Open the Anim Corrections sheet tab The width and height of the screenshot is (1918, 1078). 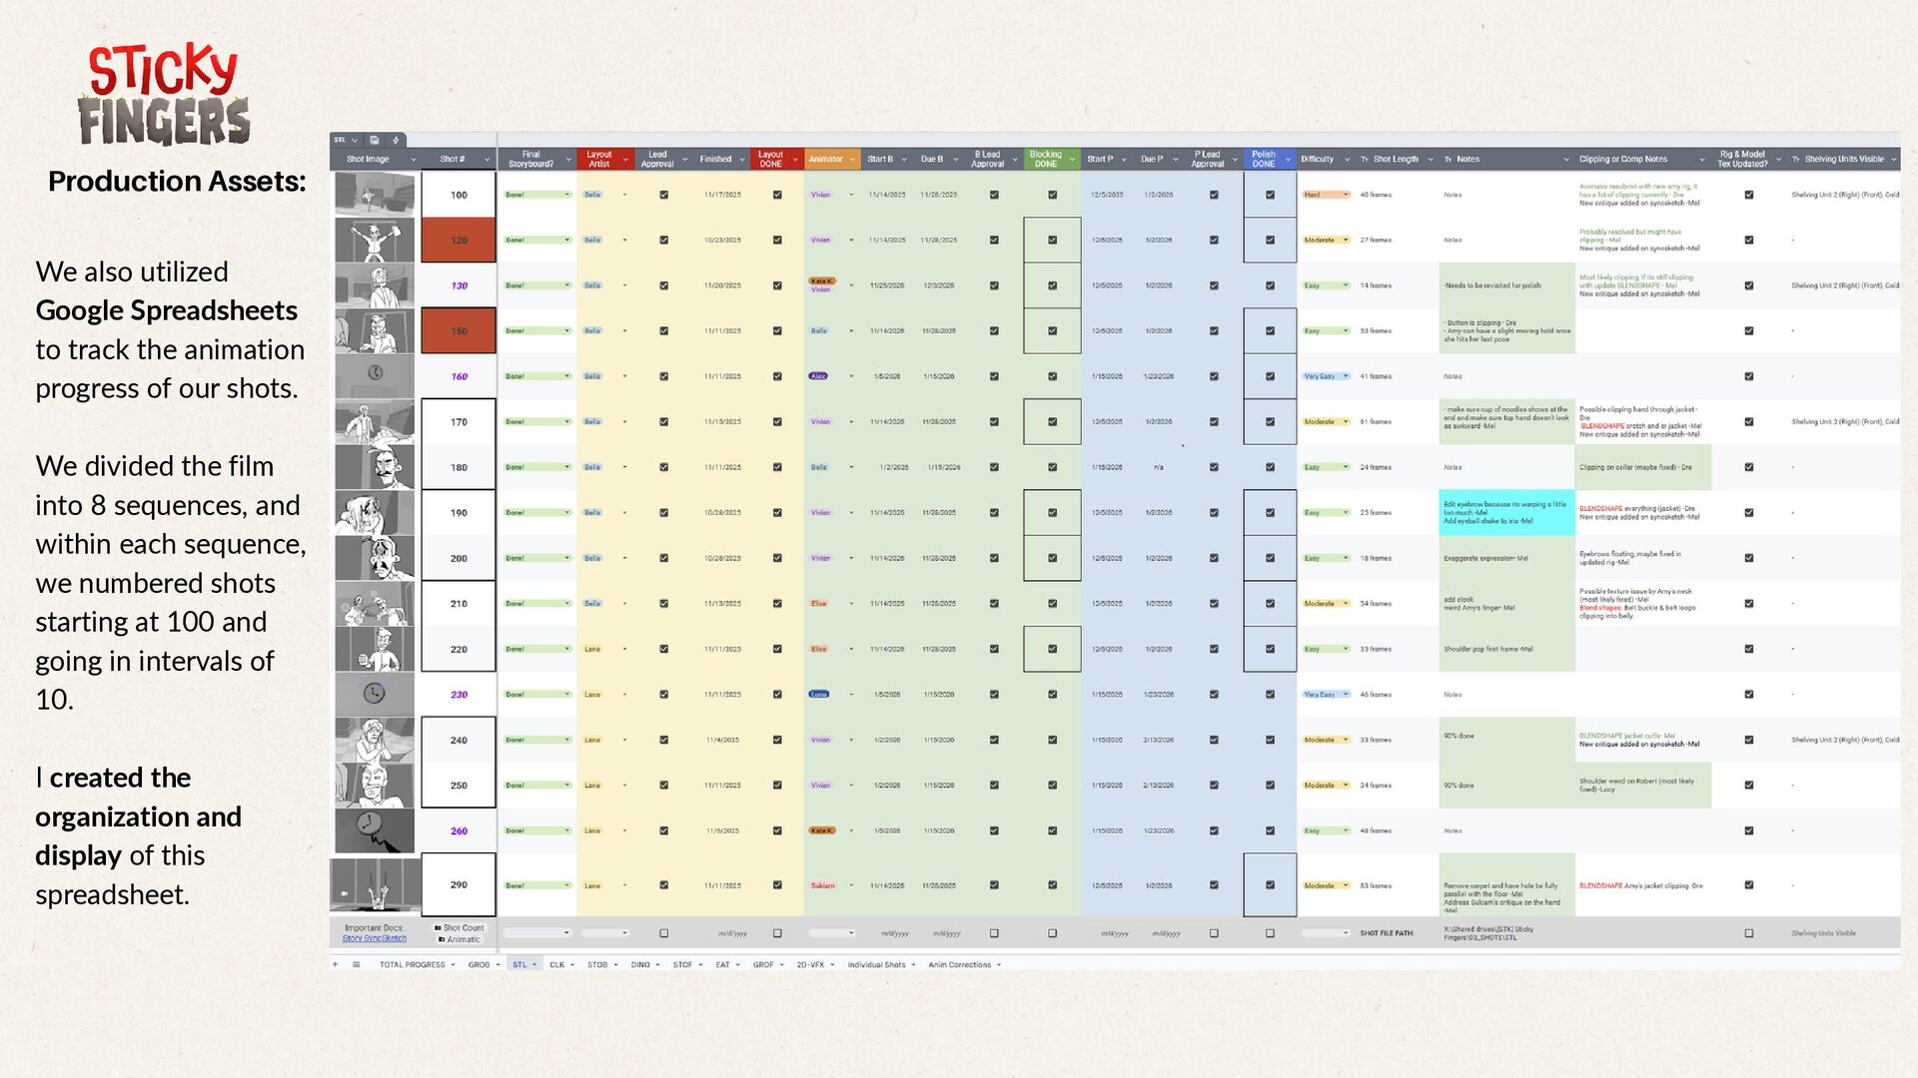(x=960, y=965)
